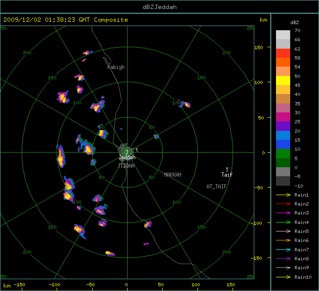Viewport: 319px width, 291px height.
Task: Select the red Rain2 arrow icon
Action: [x=283, y=204]
